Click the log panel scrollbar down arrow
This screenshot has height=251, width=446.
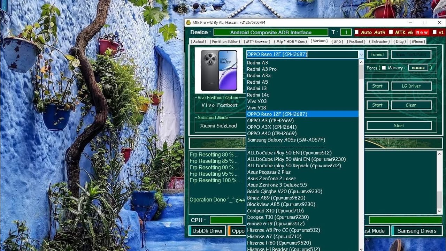click(x=439, y=211)
